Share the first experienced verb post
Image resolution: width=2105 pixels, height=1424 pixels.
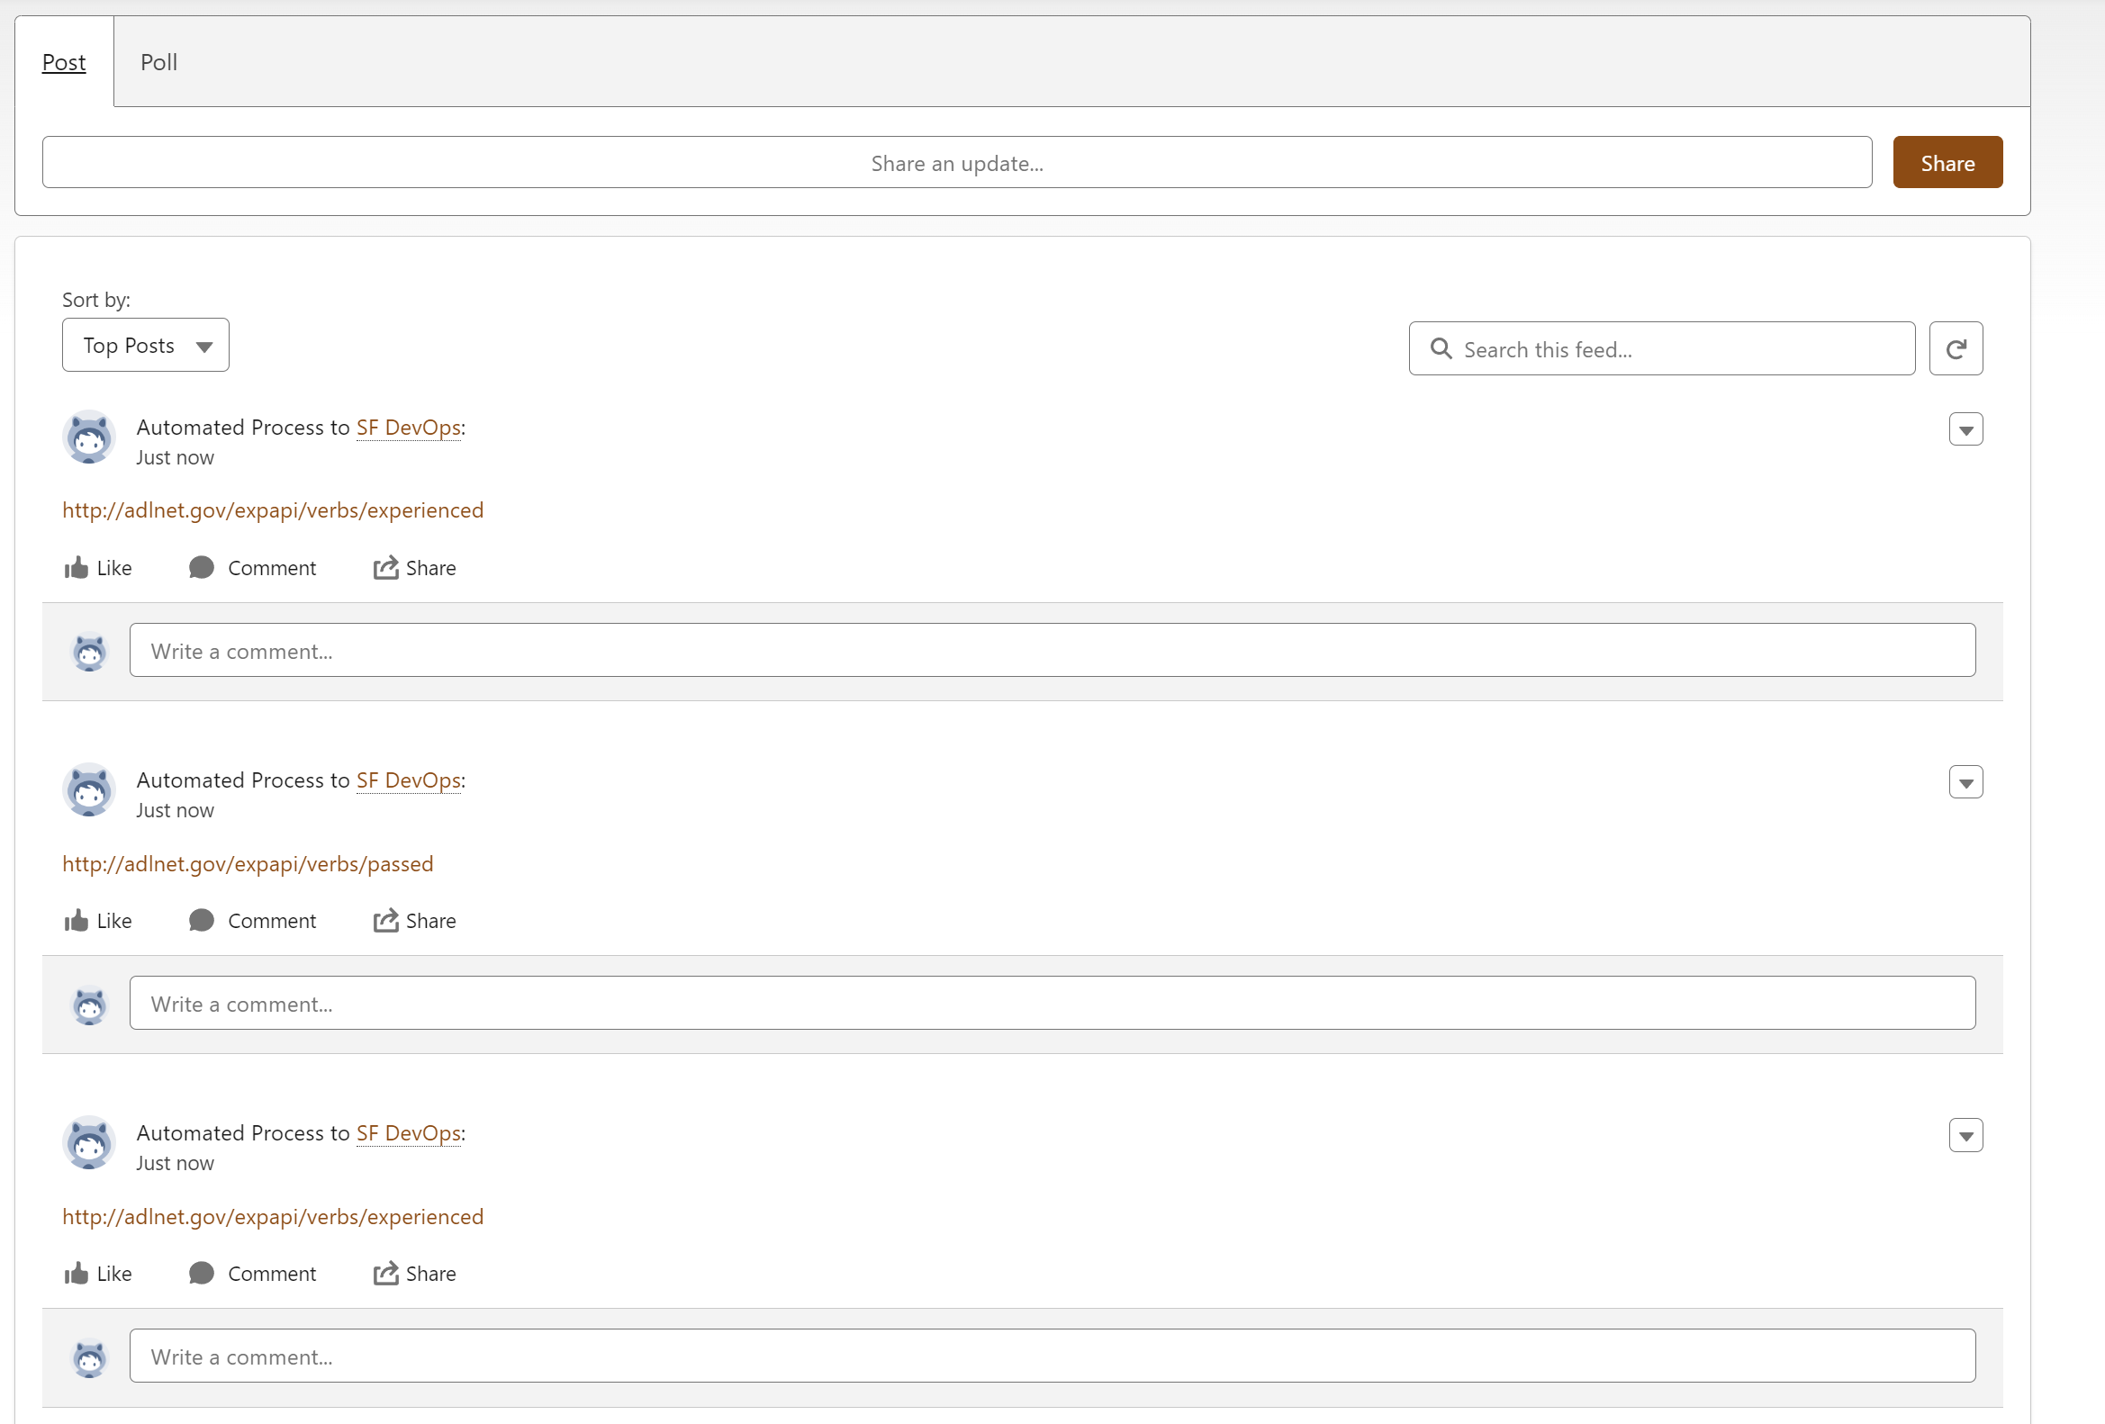[x=415, y=568]
